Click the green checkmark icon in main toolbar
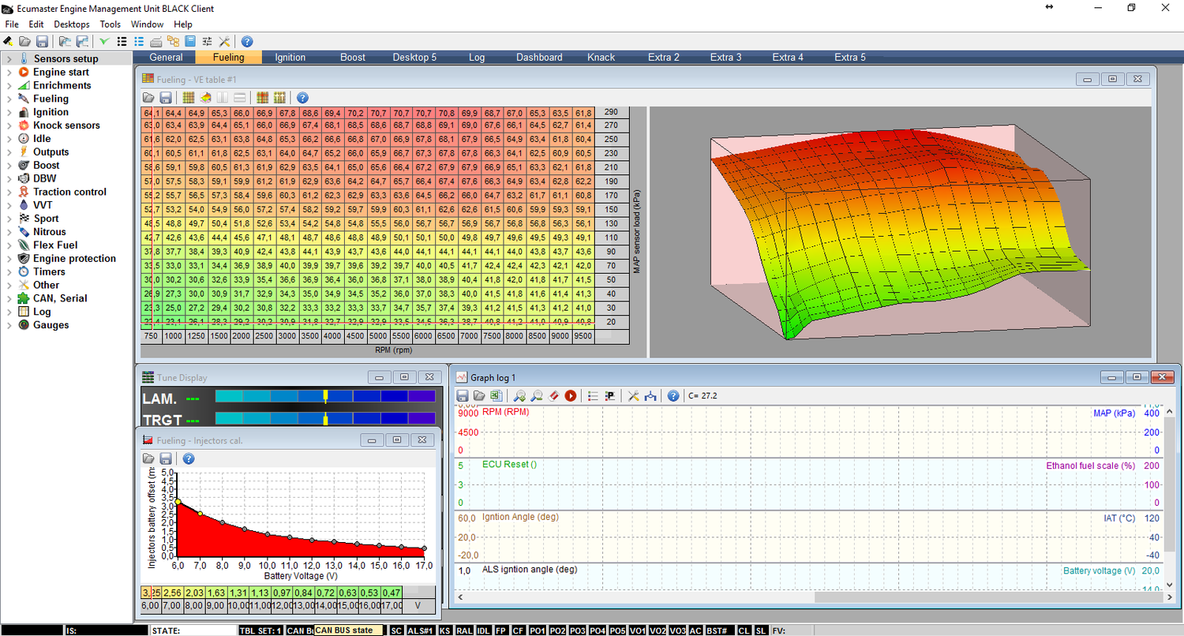This screenshot has width=1184, height=636. tap(104, 41)
